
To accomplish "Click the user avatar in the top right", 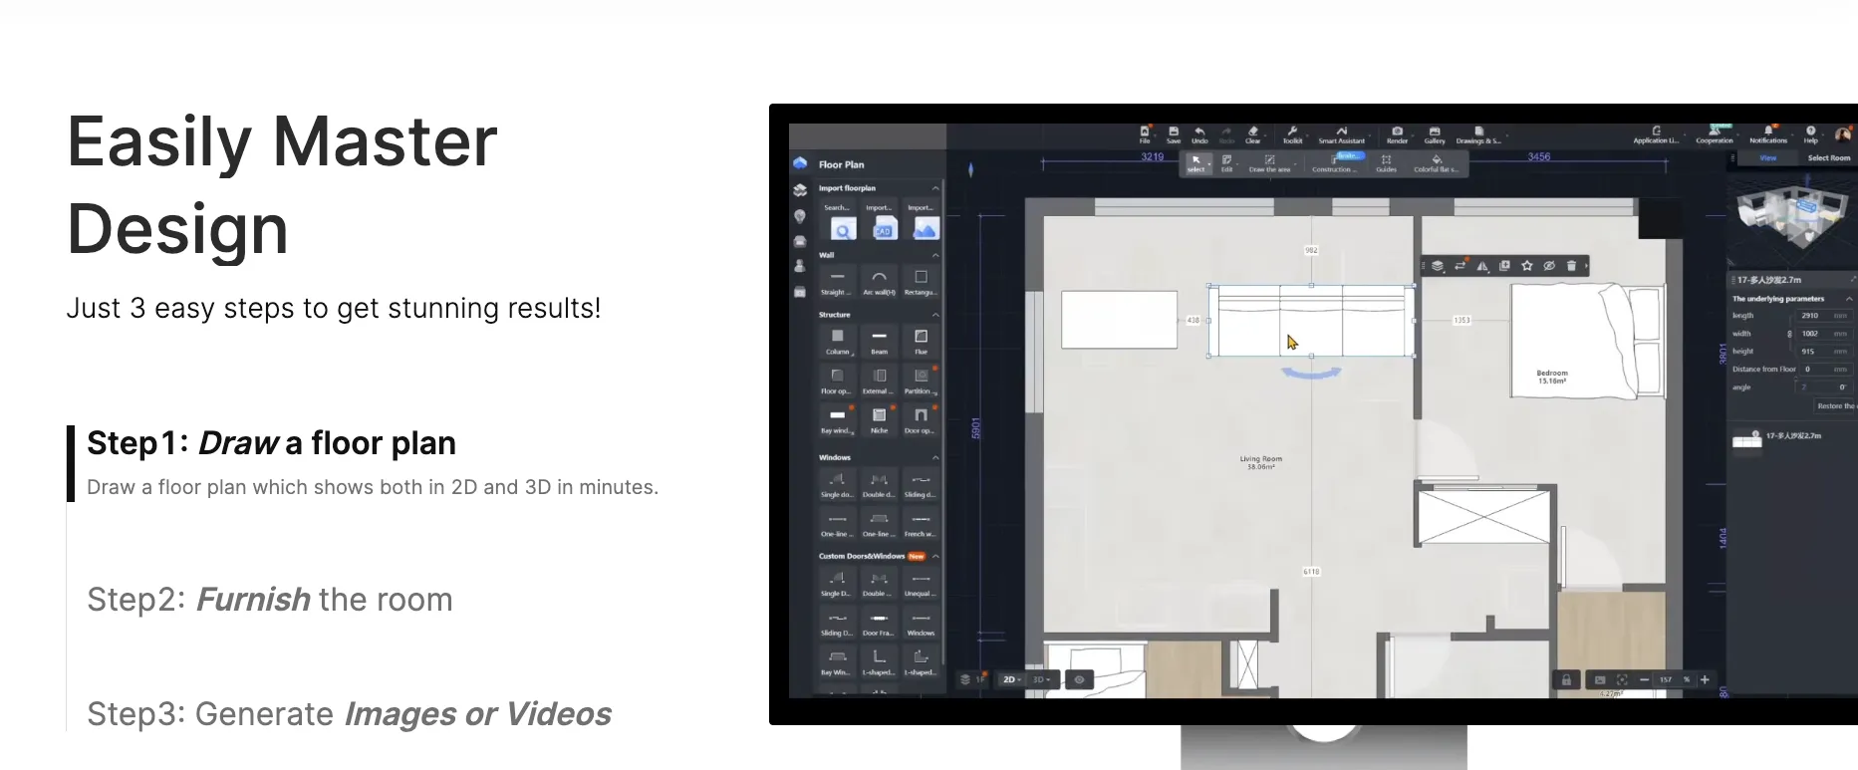I will (x=1843, y=133).
